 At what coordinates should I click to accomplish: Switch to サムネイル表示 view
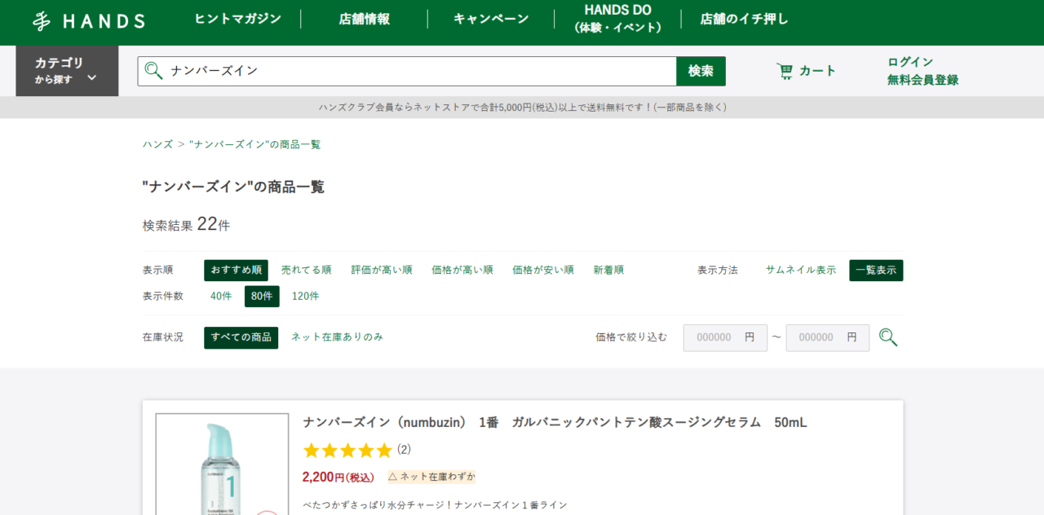point(800,270)
